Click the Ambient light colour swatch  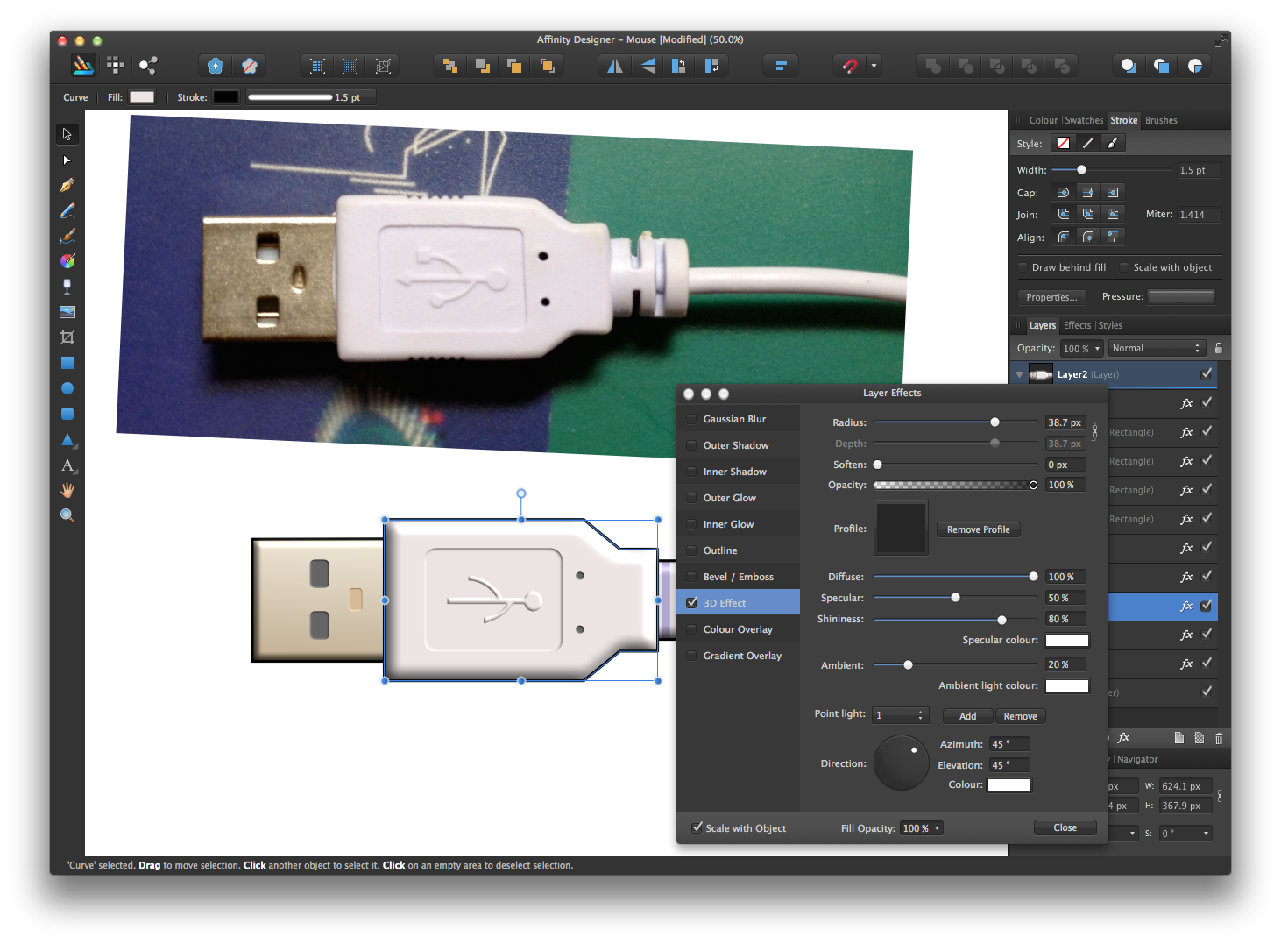(x=1066, y=685)
